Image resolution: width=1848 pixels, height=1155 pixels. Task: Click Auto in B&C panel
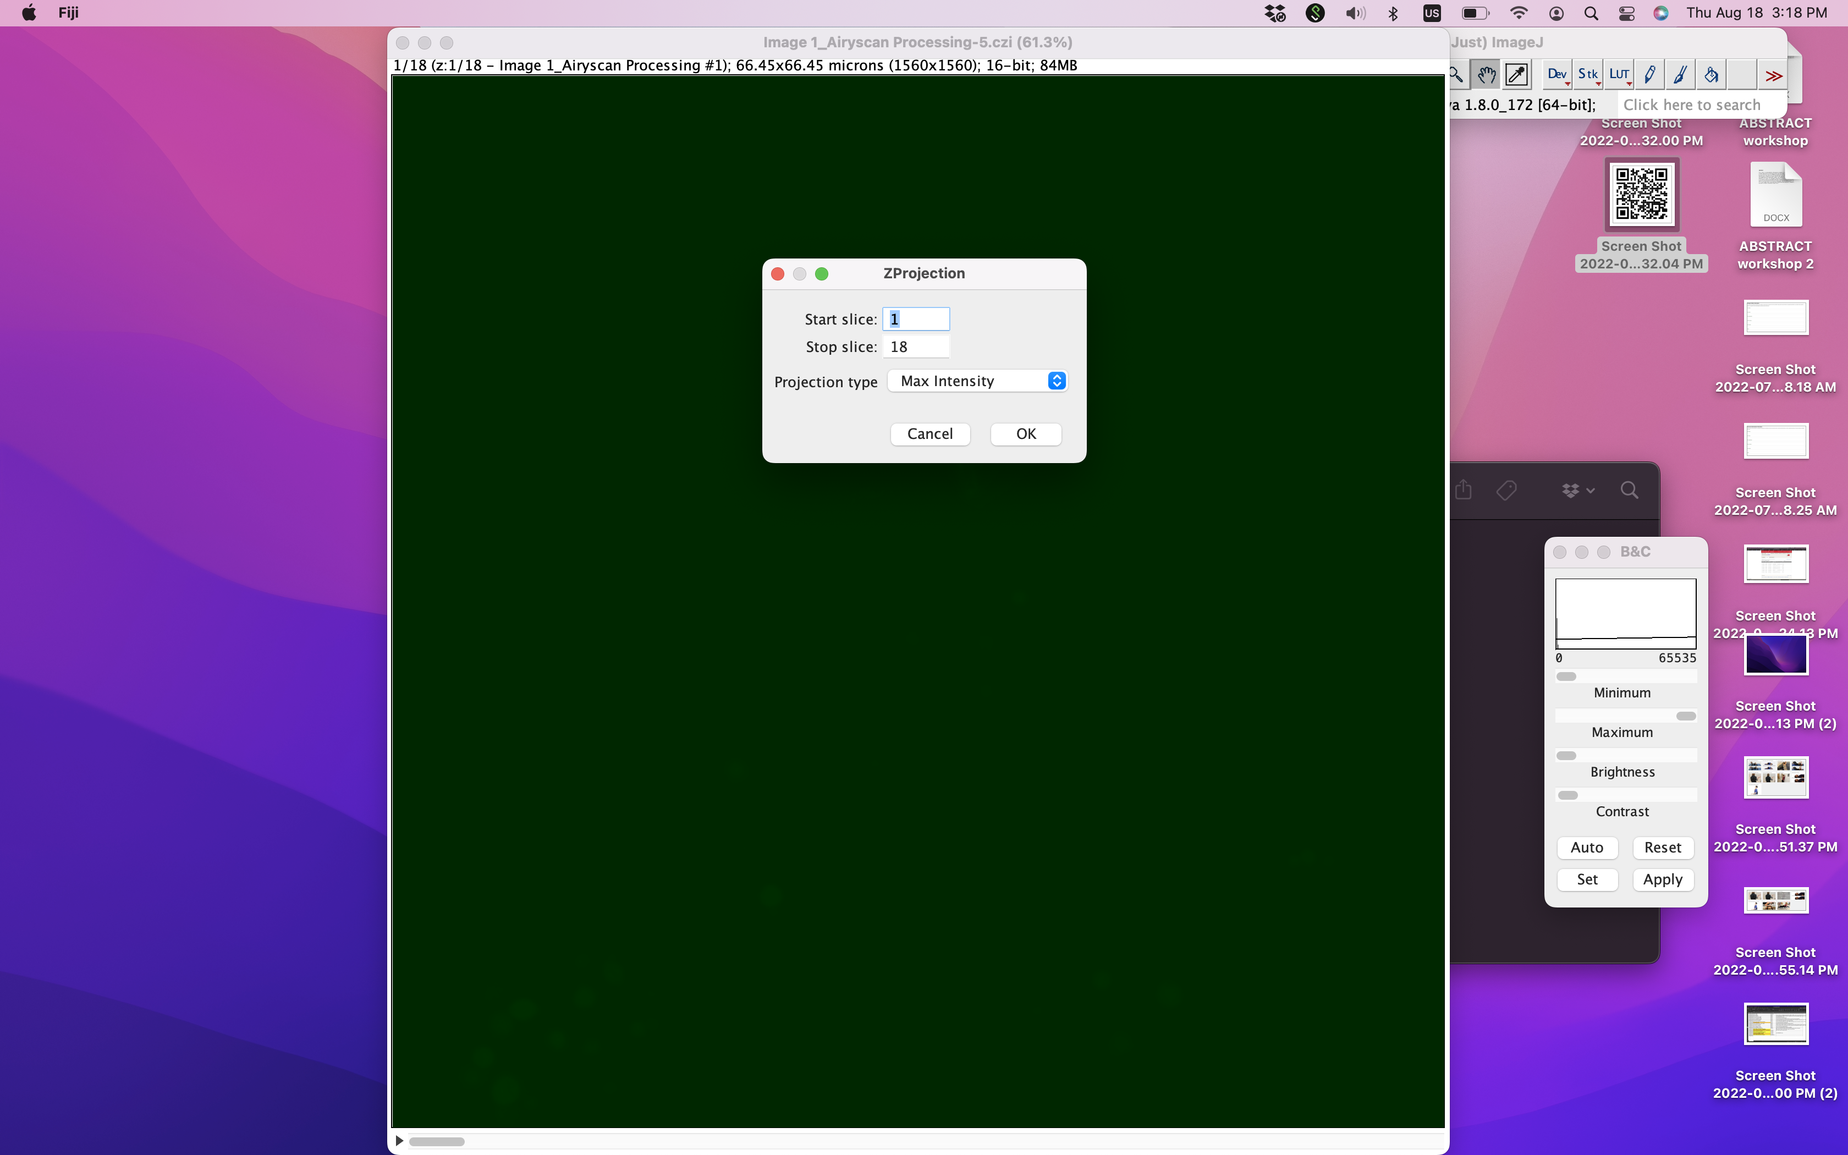1586,847
